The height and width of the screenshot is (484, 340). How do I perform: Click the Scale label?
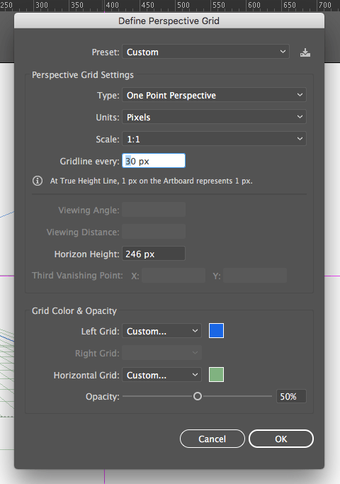click(108, 139)
